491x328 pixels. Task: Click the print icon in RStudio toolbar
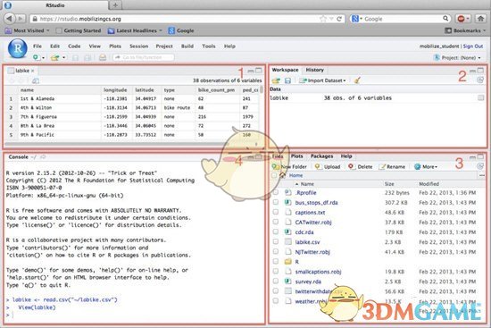(103, 58)
